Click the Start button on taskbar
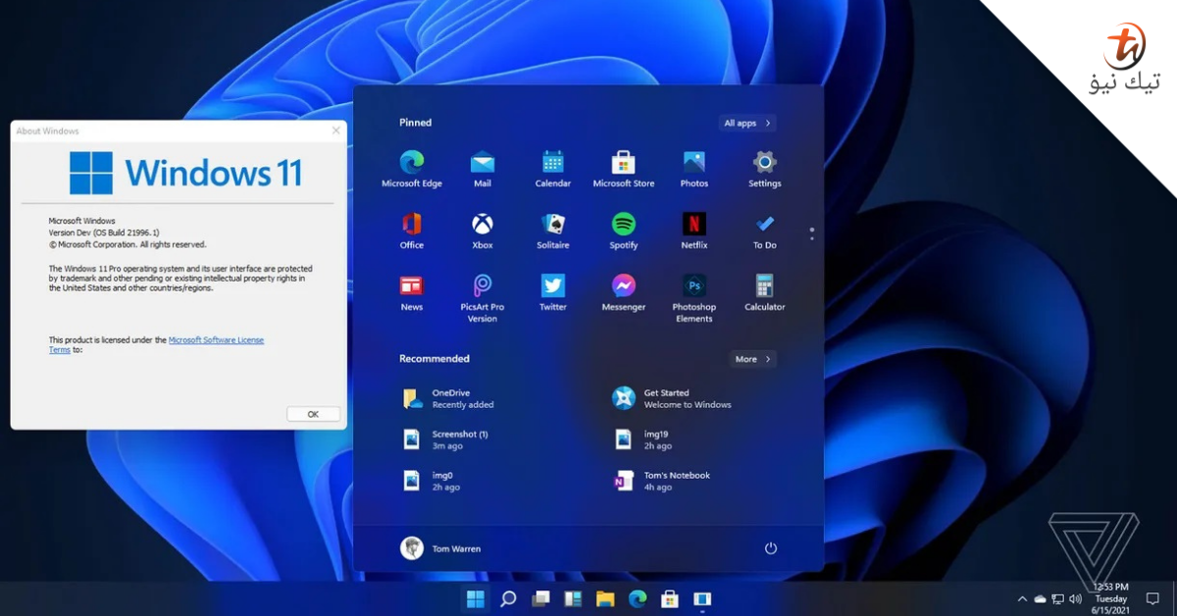 click(x=475, y=598)
